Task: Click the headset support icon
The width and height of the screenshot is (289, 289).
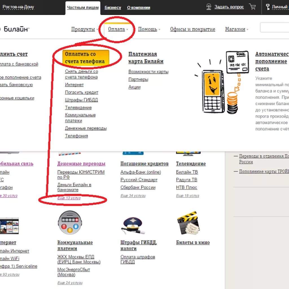Action: [x=209, y=7]
